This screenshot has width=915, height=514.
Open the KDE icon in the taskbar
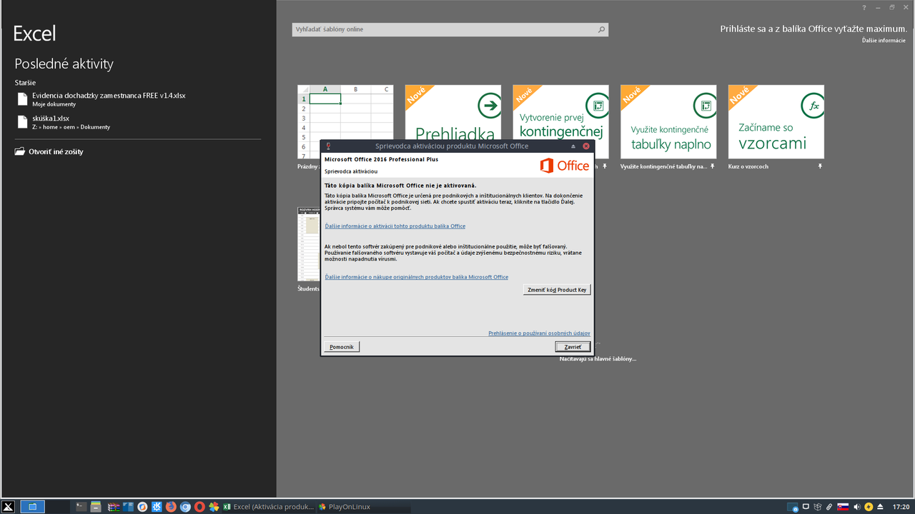coord(157,507)
